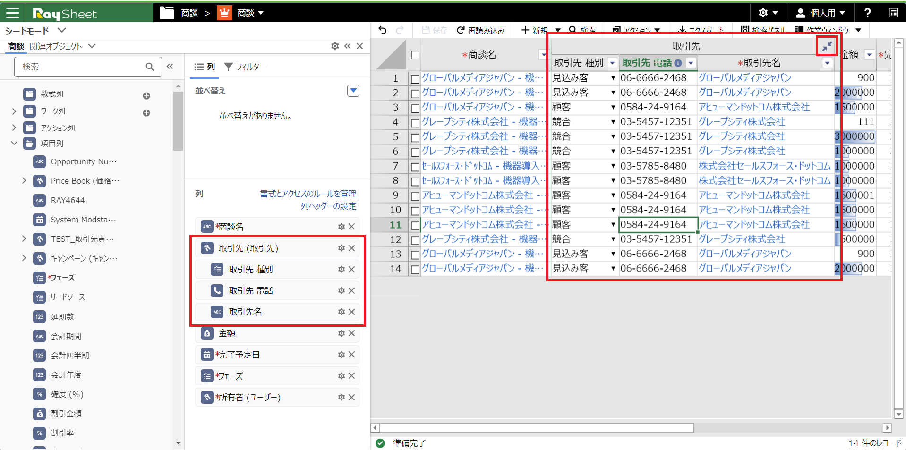Open settings gear for 商談名 column

[x=342, y=227]
